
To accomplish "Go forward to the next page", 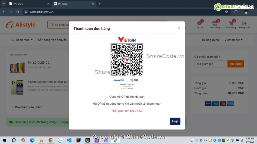I will [x=11, y=12].
